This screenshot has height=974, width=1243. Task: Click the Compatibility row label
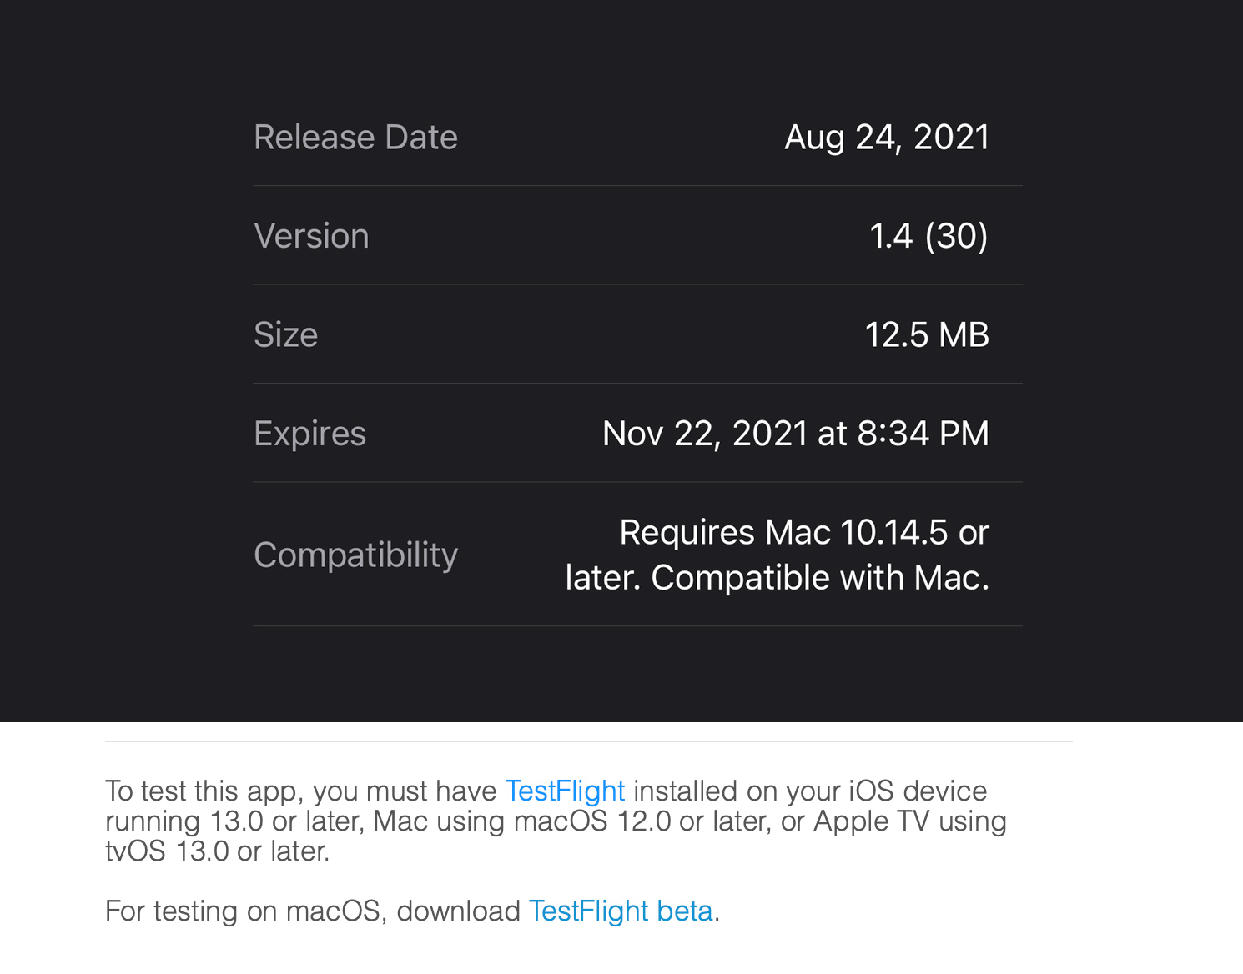click(355, 555)
